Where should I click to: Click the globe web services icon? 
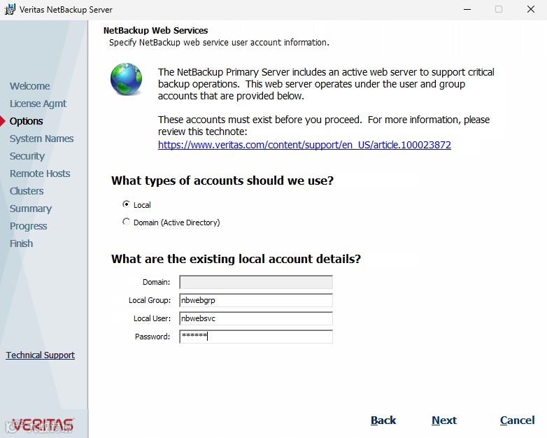pos(127,79)
